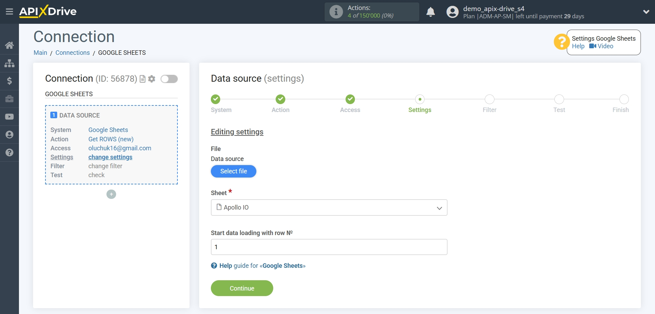This screenshot has height=314, width=655.
Task: Open Main from the breadcrumb trail
Action: 40,52
